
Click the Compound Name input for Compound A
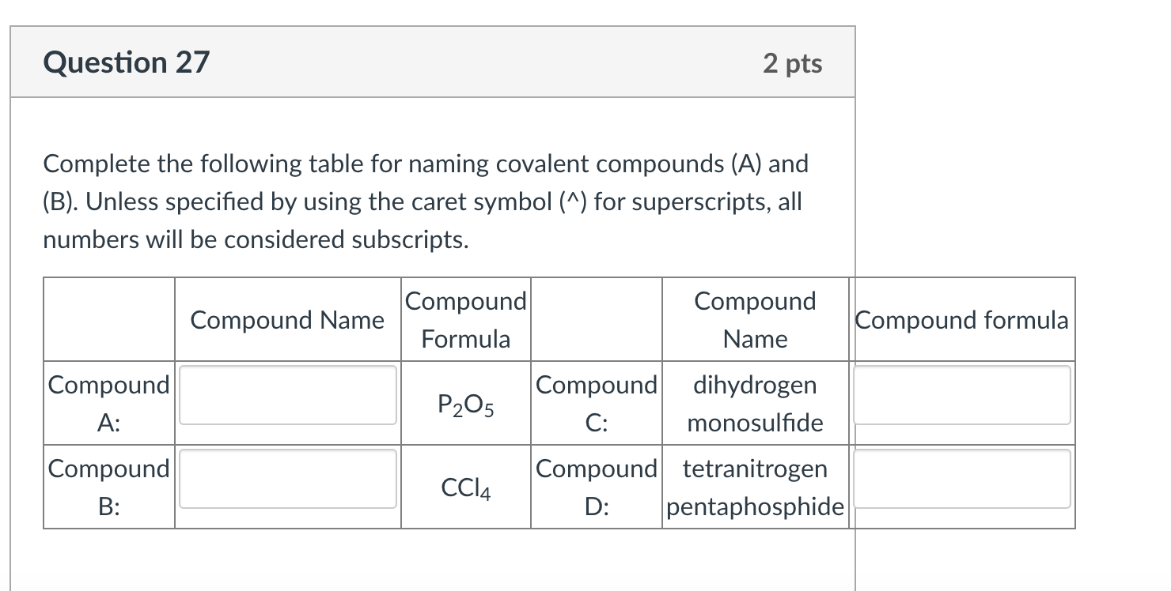pos(286,397)
